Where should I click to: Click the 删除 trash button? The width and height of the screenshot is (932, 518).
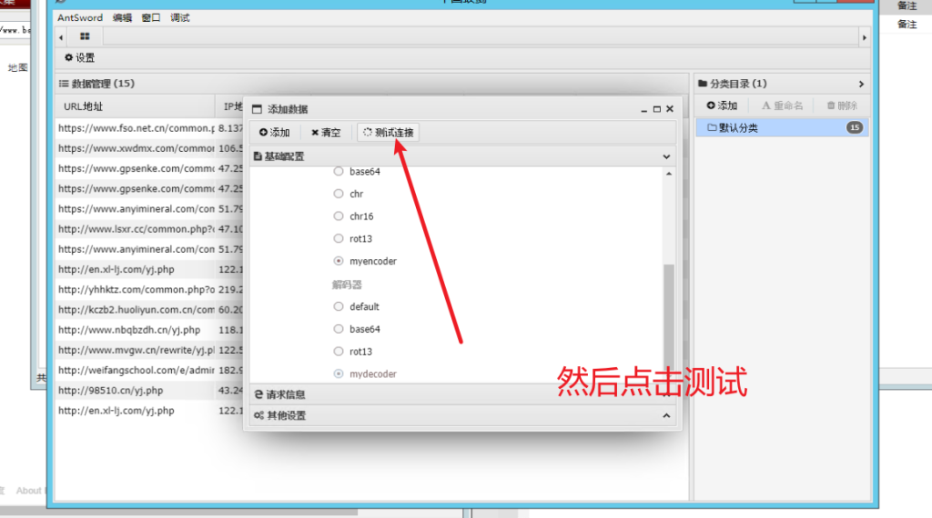click(842, 106)
